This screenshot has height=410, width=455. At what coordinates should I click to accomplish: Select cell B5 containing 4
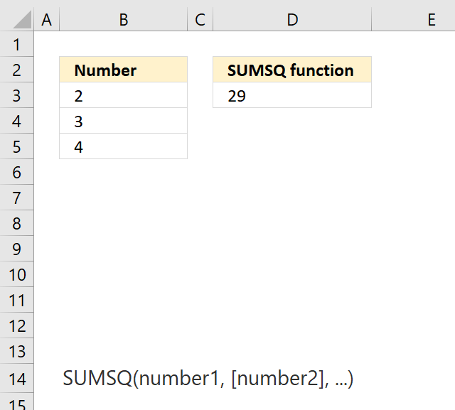pos(123,146)
